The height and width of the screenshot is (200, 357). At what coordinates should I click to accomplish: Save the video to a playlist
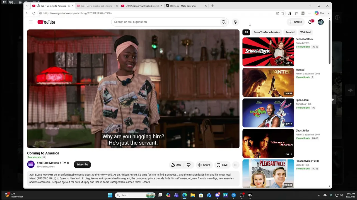click(x=222, y=165)
